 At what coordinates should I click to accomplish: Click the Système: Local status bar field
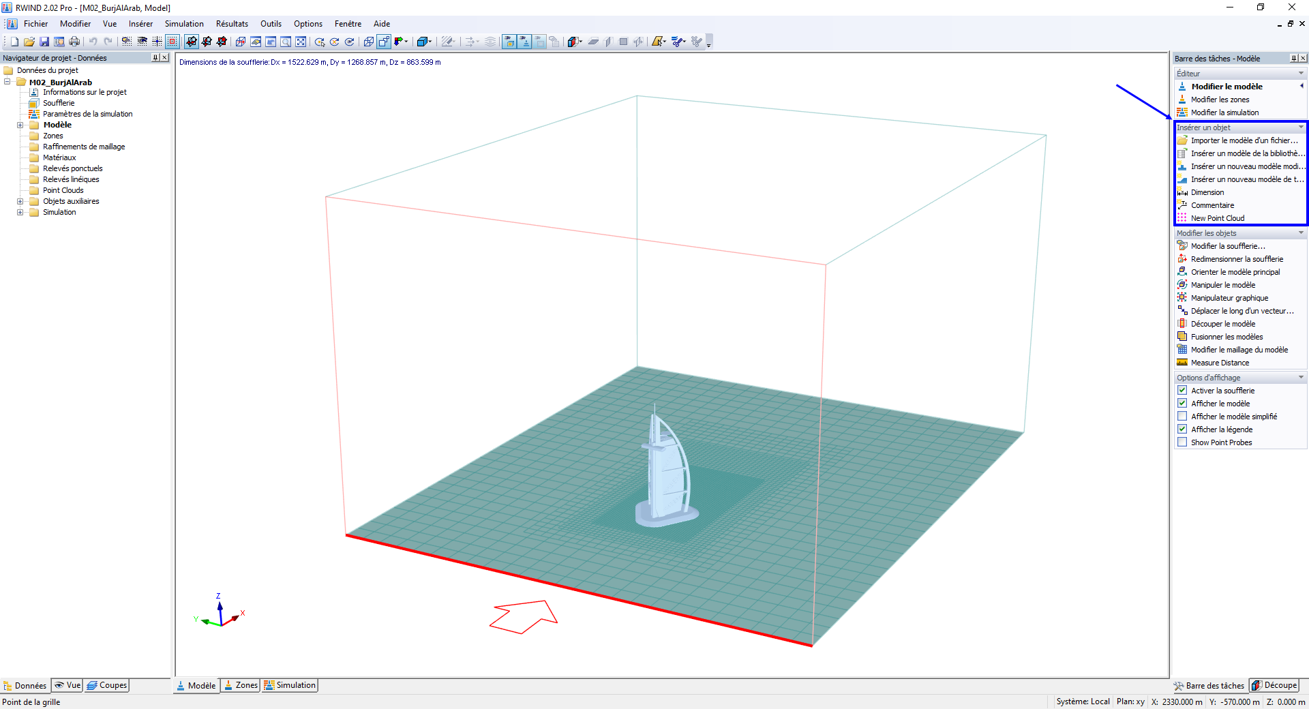[x=1083, y=702]
